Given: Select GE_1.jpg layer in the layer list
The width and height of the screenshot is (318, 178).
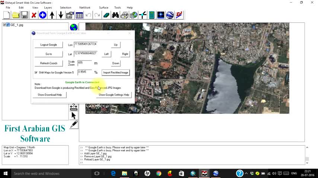Looking at the screenshot, I should point(17,25).
